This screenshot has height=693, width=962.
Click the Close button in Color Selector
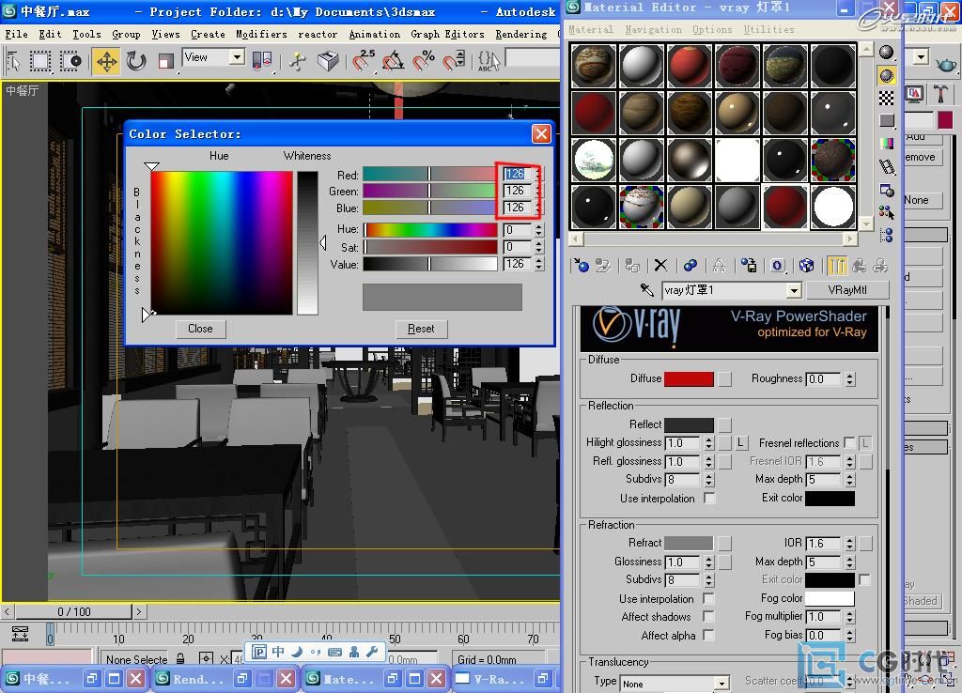(x=200, y=329)
